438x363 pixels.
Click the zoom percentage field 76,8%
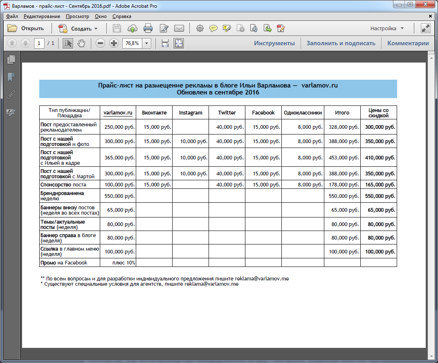132,43
